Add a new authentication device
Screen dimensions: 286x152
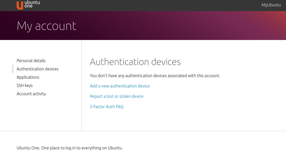120,86
